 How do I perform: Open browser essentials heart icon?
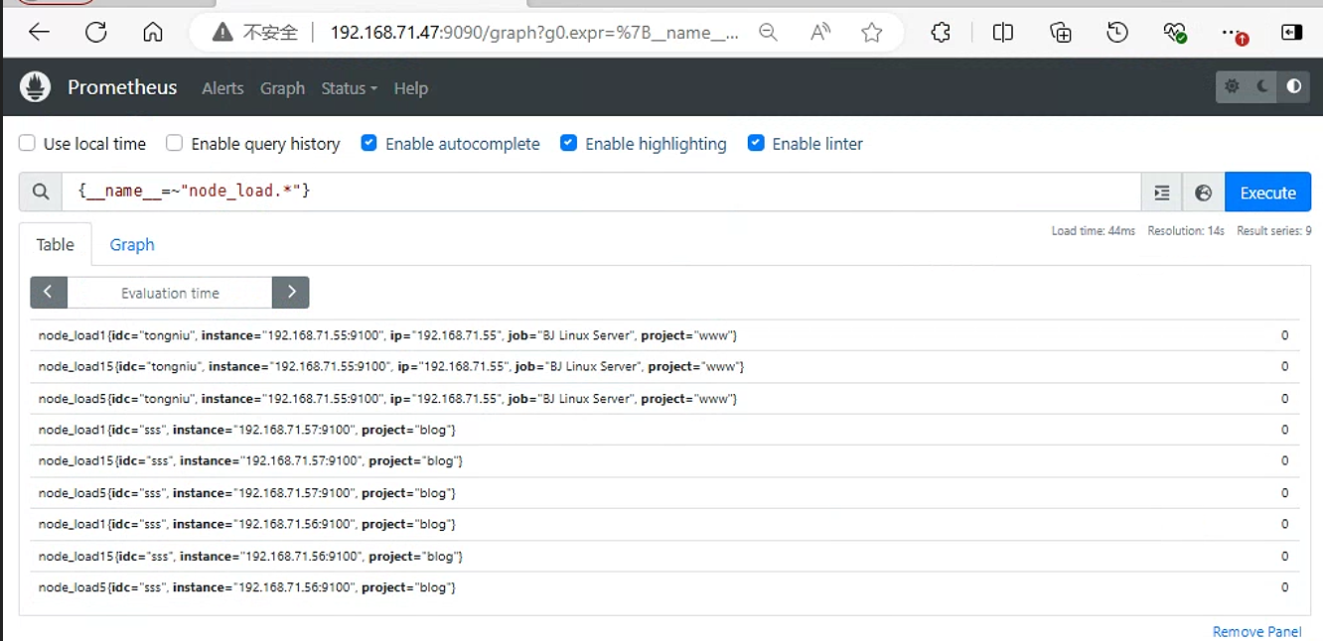[x=1175, y=33]
